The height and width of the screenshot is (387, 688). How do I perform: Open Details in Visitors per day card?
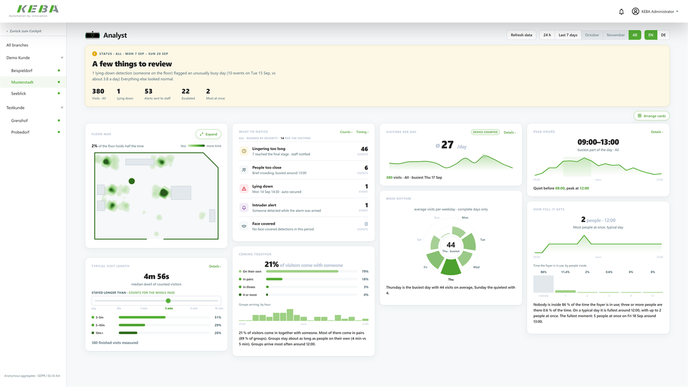tap(510, 132)
